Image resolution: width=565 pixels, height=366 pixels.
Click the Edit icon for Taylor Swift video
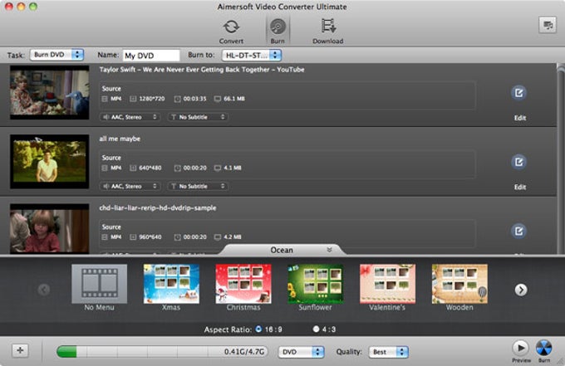(x=518, y=93)
